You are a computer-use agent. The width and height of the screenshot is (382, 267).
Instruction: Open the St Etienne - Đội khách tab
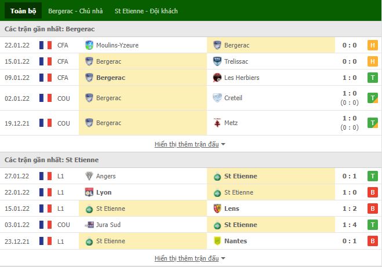click(146, 11)
